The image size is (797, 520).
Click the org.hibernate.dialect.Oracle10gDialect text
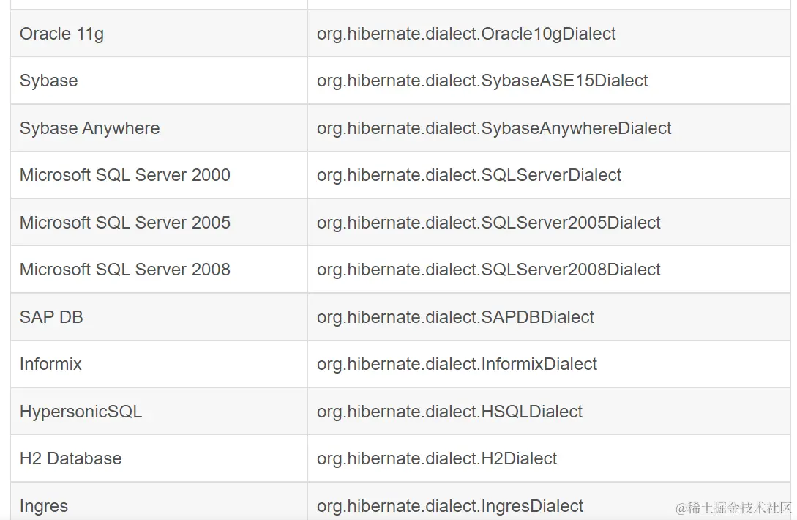tap(466, 34)
